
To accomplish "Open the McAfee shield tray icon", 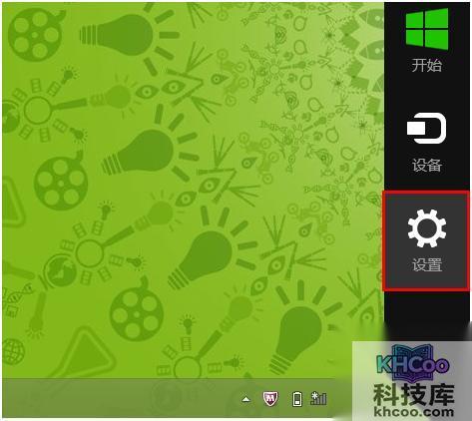I will tap(270, 398).
